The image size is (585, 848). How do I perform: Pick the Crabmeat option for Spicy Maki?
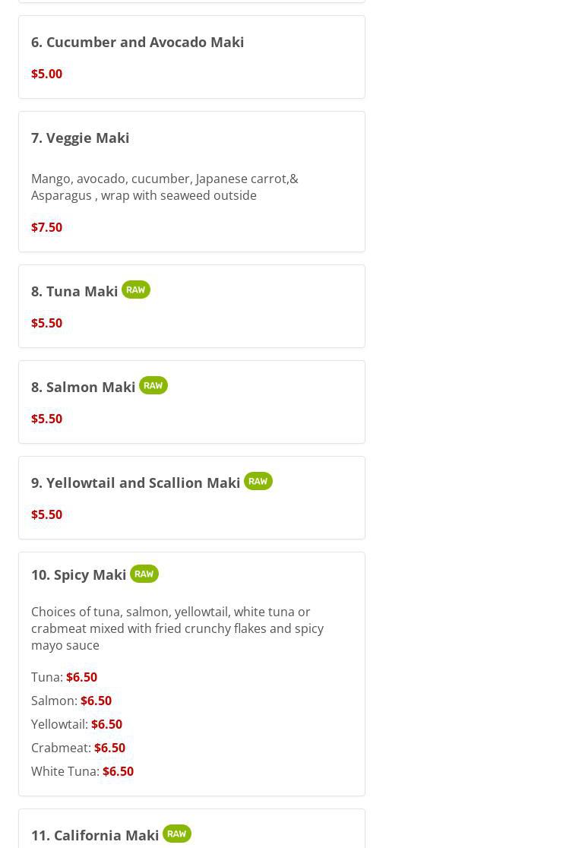click(77, 748)
